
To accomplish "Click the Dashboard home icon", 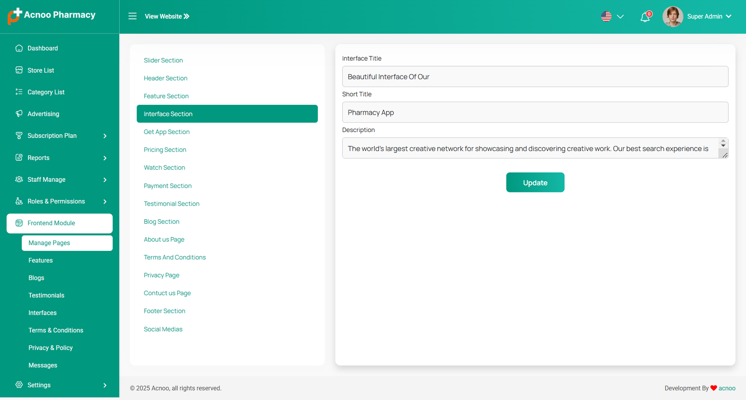I will tap(19, 48).
